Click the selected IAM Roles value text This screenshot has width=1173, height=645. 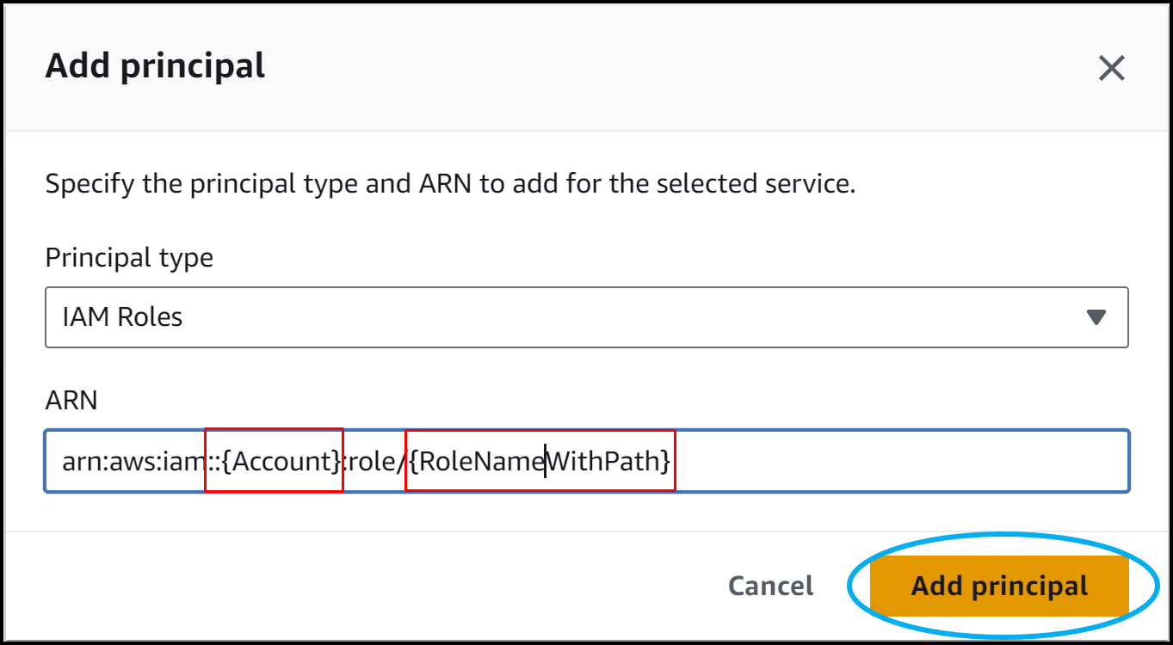click(122, 317)
